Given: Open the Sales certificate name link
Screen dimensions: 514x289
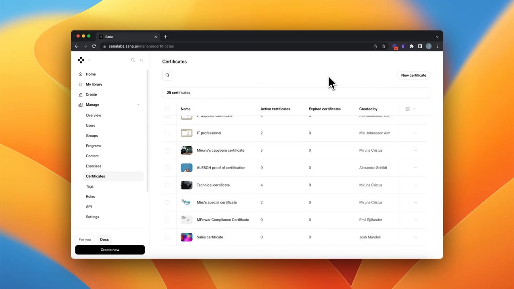Looking at the screenshot, I should (x=210, y=237).
